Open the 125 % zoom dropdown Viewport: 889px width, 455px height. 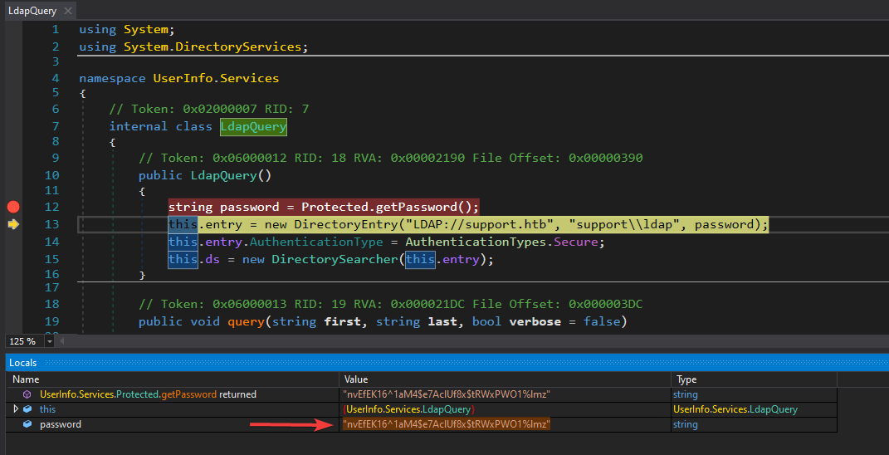[x=49, y=341]
